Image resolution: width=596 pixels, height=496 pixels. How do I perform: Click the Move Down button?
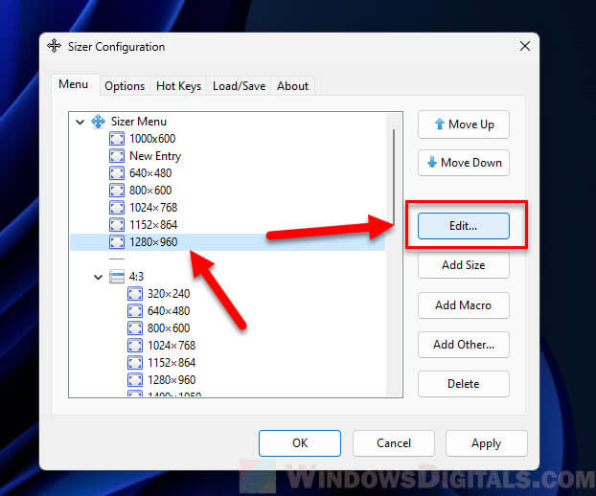[x=464, y=163]
